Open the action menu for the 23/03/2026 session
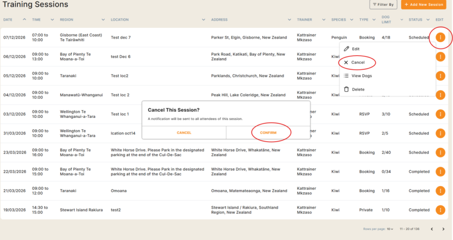 (x=440, y=152)
